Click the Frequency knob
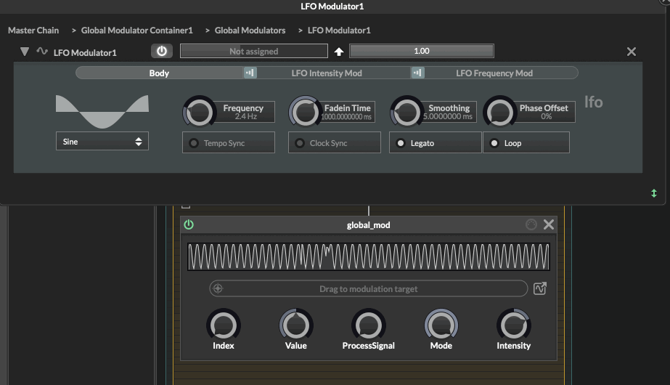The image size is (670, 385). pos(200,112)
